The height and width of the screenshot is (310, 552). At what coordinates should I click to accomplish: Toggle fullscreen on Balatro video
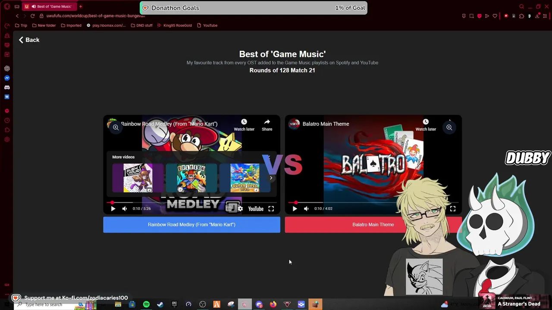point(453,209)
